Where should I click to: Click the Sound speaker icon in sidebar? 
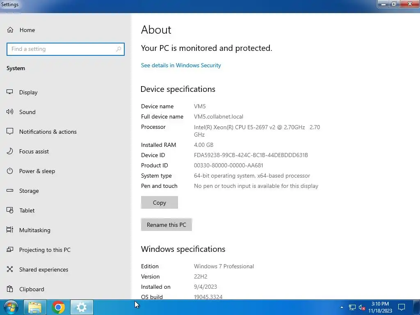click(10, 112)
